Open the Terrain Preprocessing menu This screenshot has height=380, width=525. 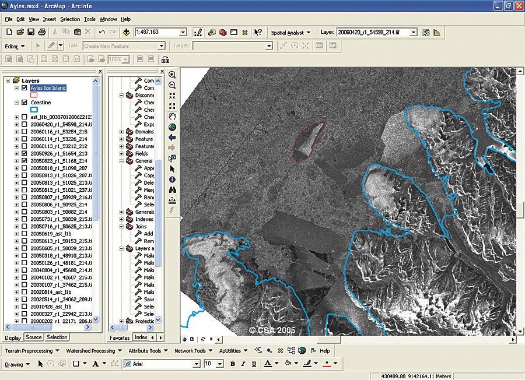point(29,351)
